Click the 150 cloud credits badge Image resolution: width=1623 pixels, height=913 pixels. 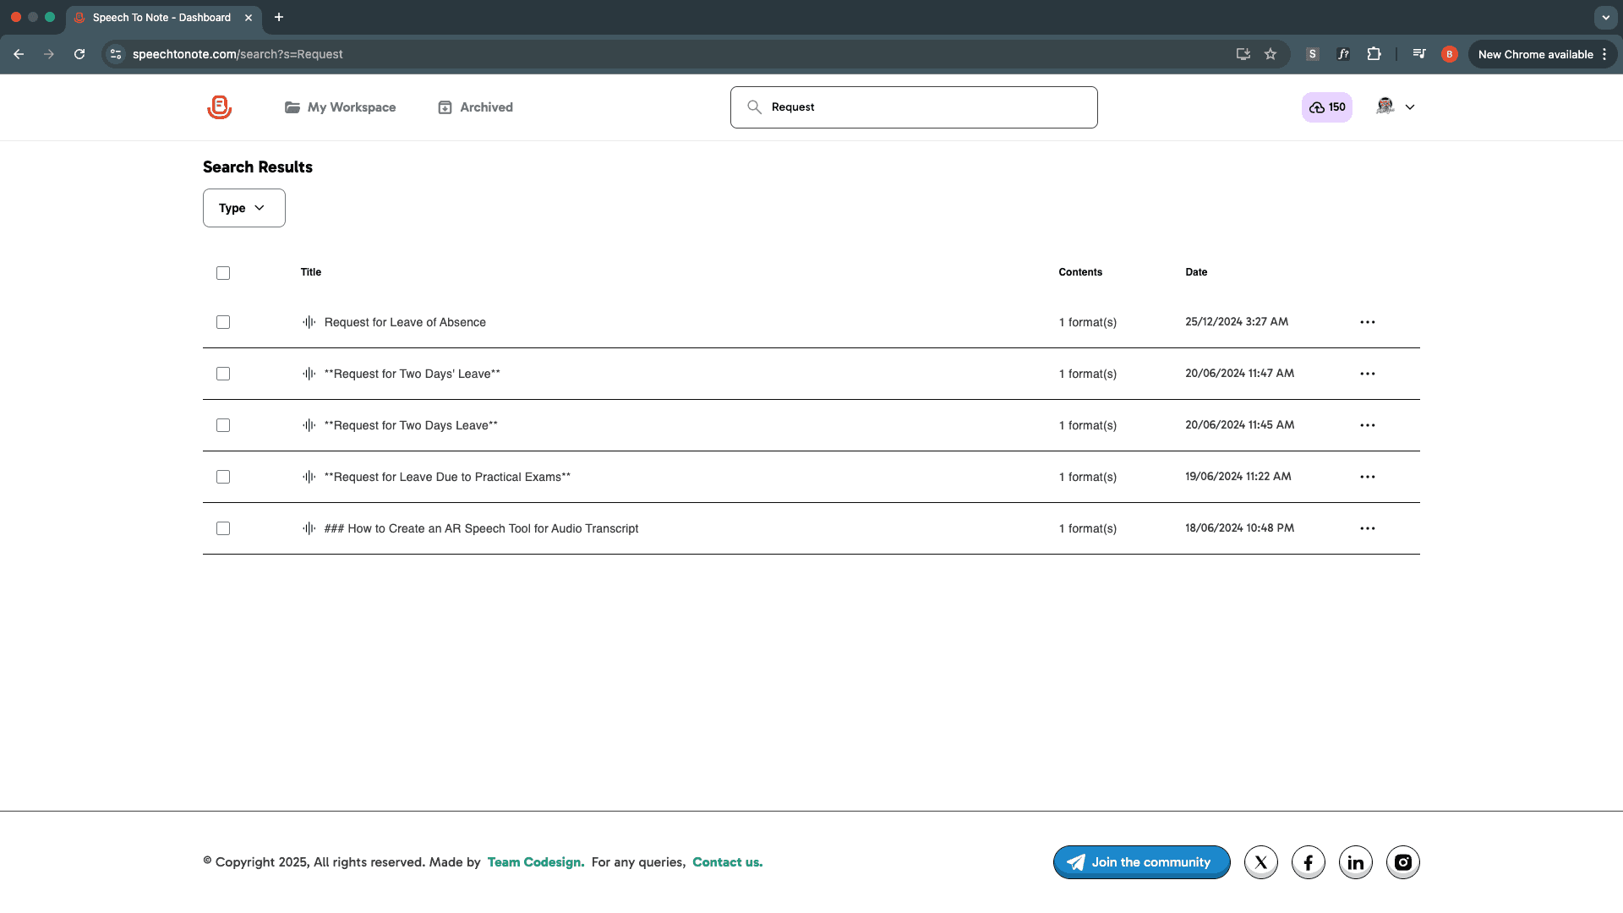1326,107
